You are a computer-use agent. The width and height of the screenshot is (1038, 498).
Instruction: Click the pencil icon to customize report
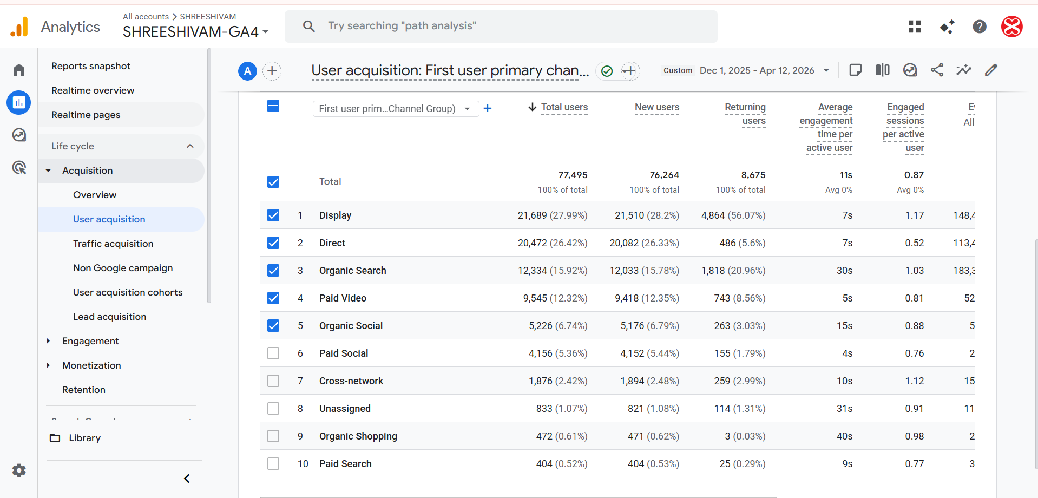pos(991,70)
